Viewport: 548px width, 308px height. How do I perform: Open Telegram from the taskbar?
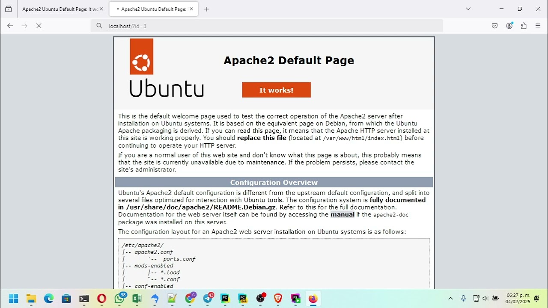click(x=208, y=298)
